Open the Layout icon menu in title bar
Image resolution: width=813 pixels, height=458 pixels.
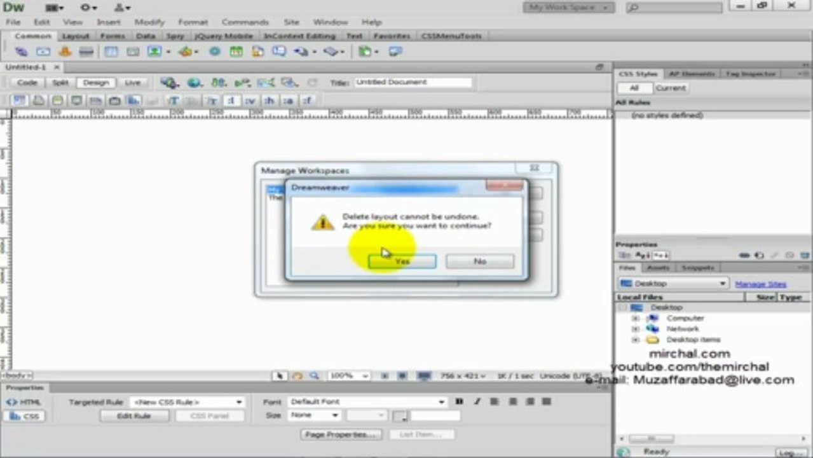(55, 8)
